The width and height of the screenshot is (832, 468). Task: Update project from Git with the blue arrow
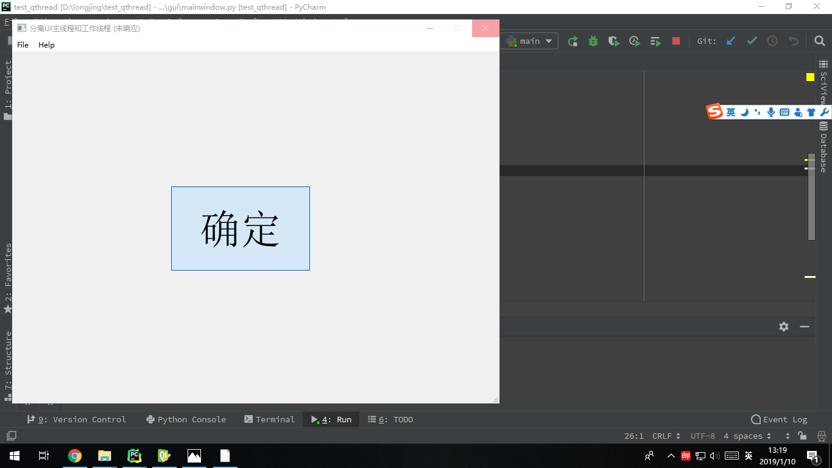click(730, 41)
